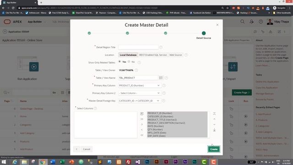Set Show Only Related Tables to No
293x165 pixels.
pyautogui.click(x=129, y=61)
